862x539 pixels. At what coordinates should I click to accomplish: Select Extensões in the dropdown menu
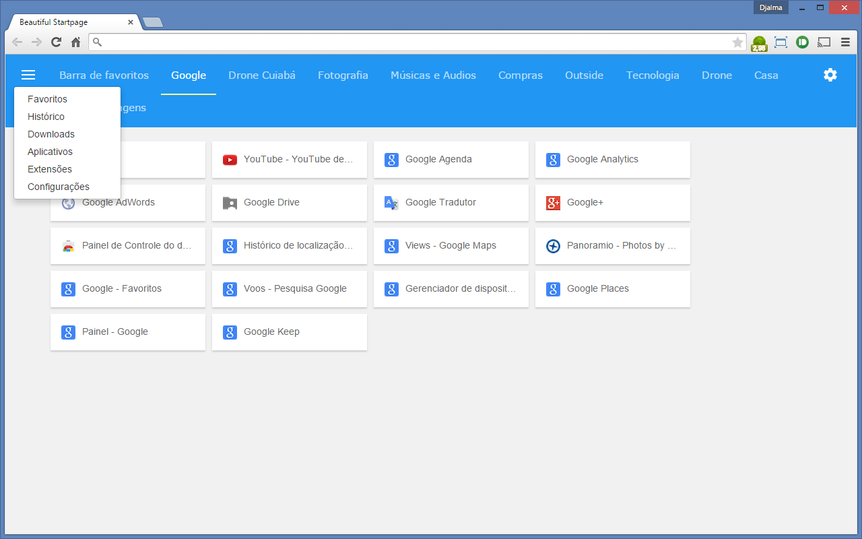pyautogui.click(x=67, y=169)
